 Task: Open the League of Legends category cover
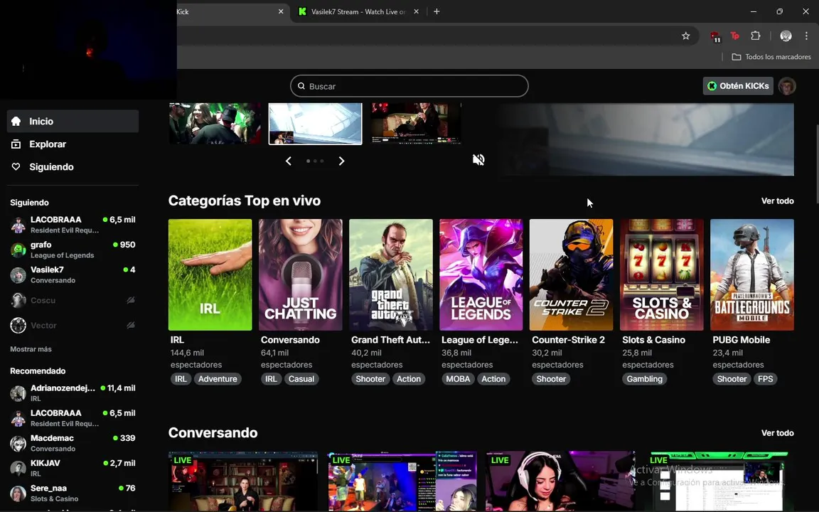[481, 274]
